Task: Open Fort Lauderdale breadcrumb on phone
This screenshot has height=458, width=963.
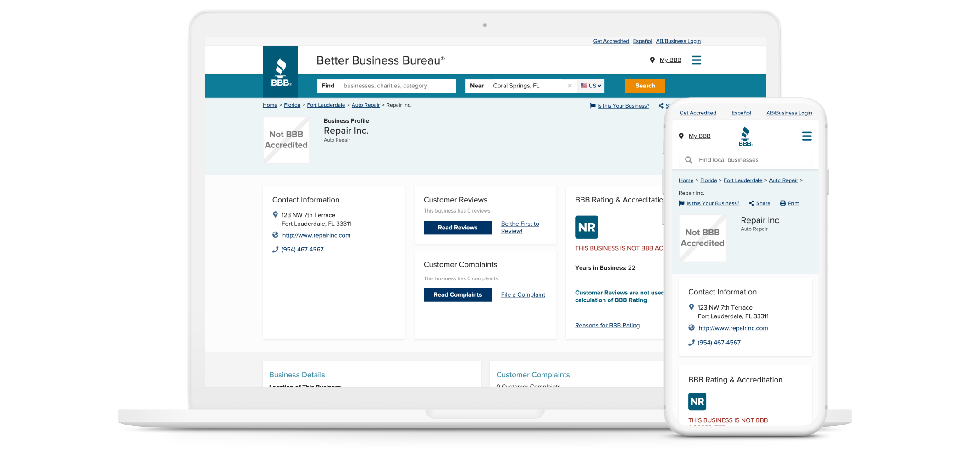Action: [x=743, y=180]
